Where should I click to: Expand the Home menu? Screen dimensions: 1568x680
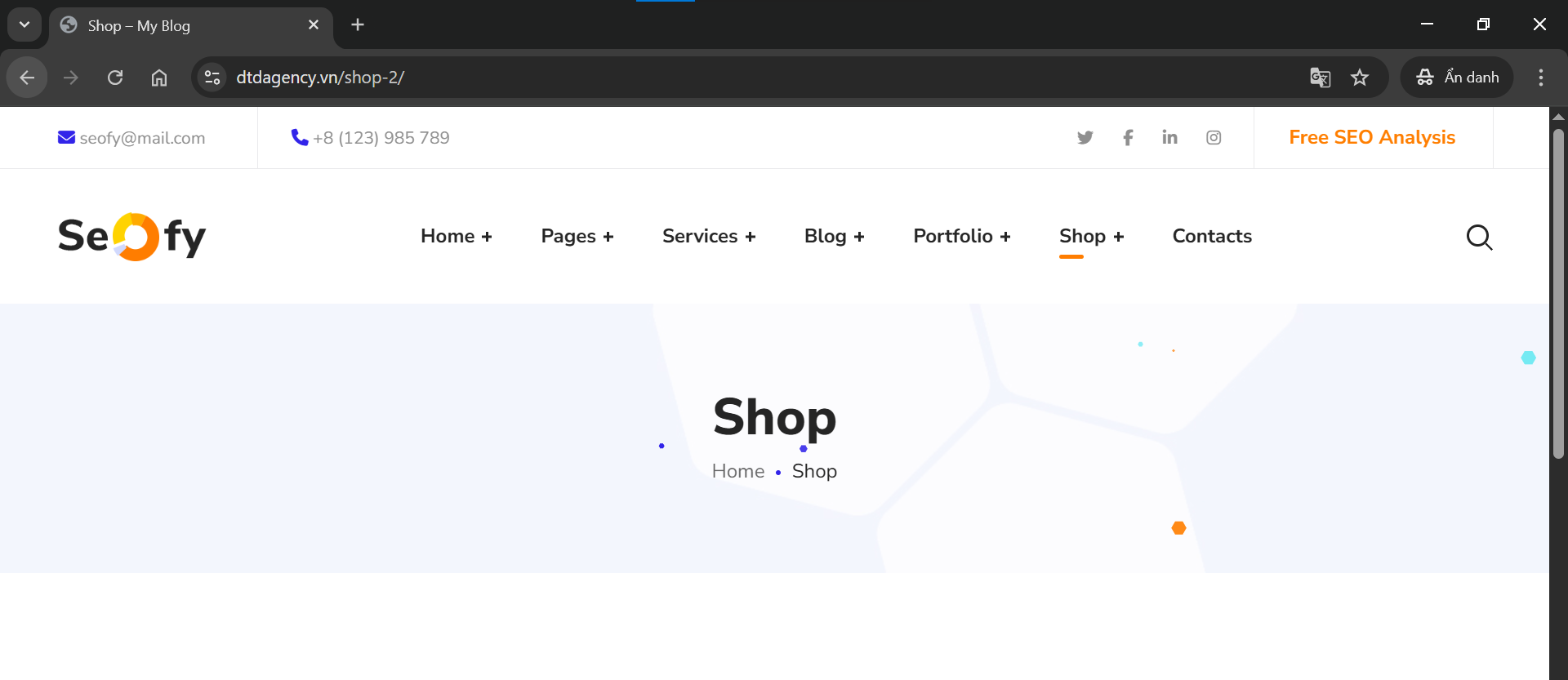(456, 237)
